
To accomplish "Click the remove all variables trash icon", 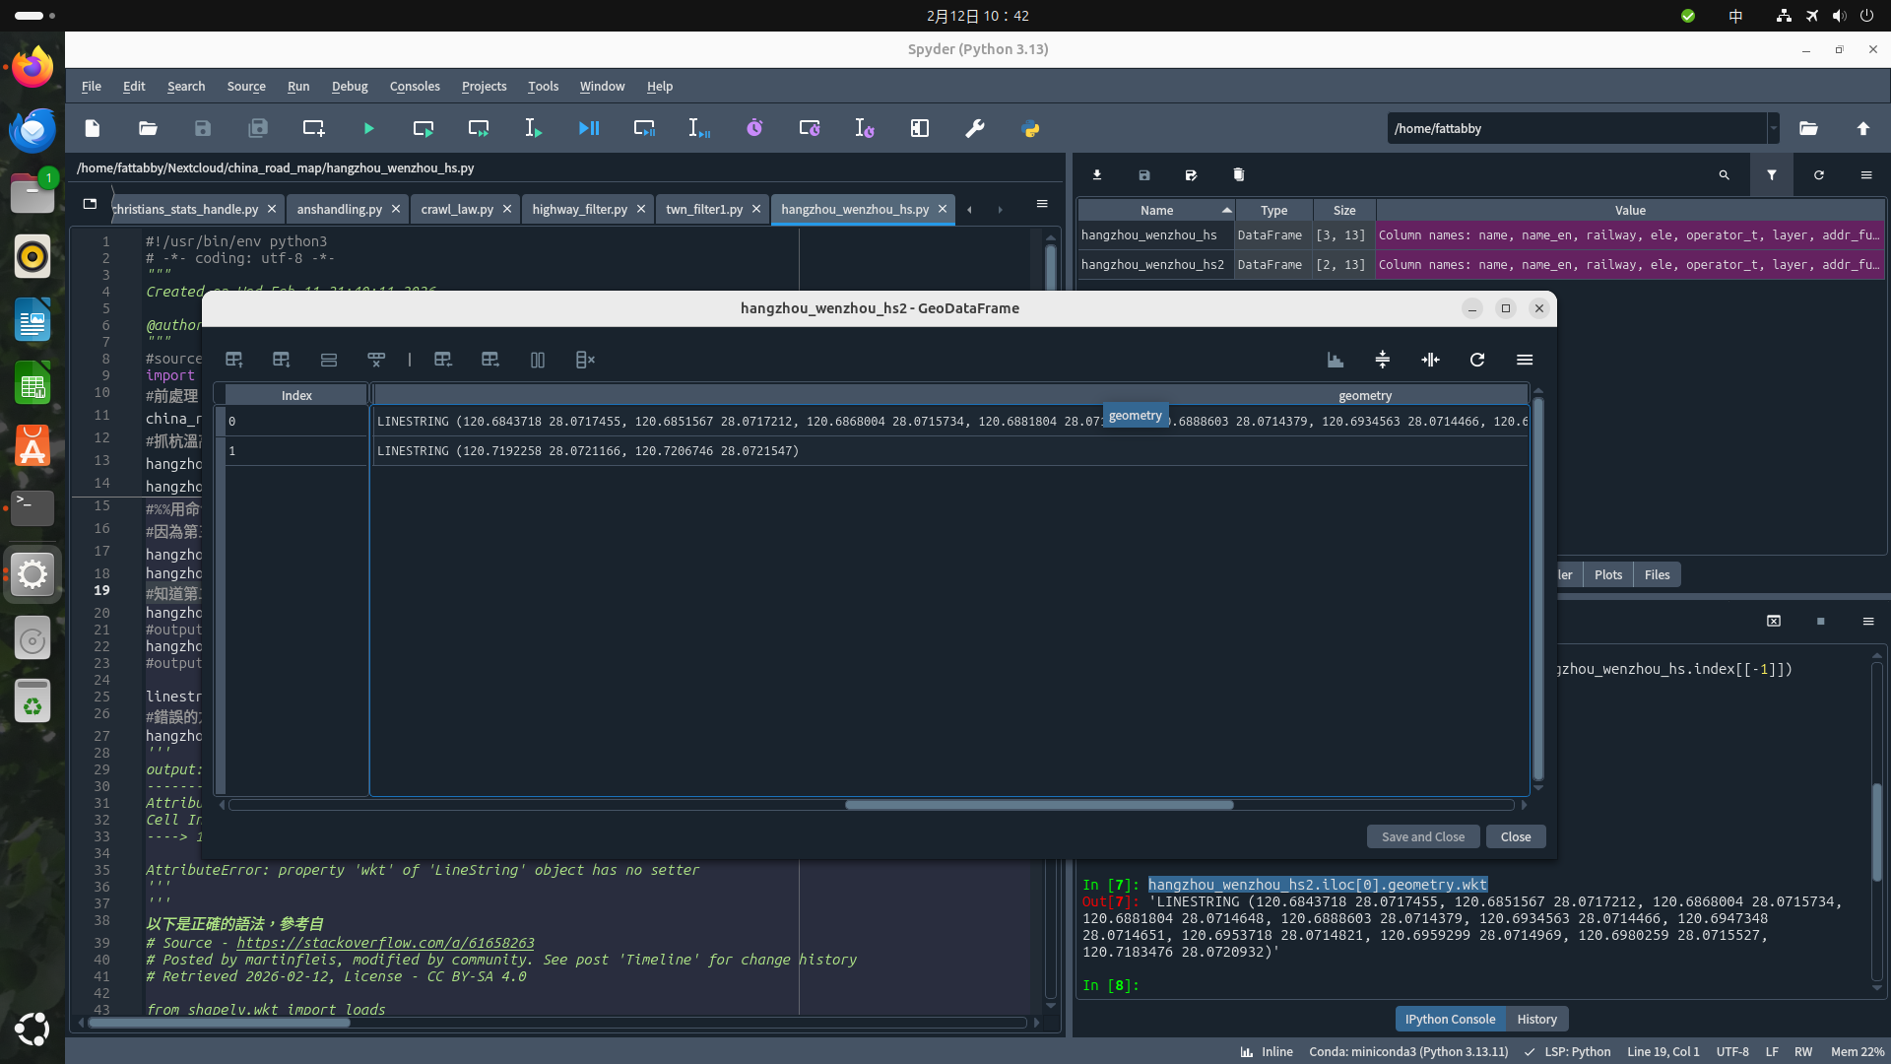I will (1238, 175).
